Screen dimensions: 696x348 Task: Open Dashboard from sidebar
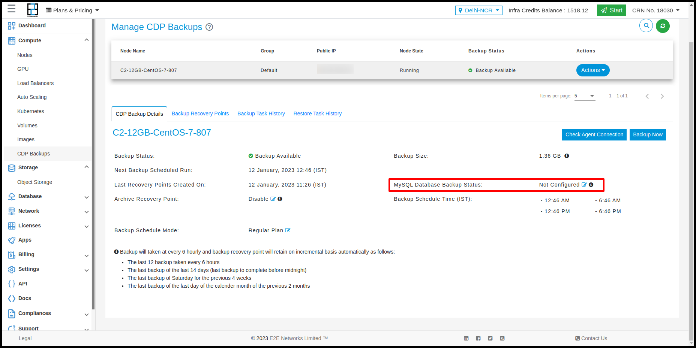[32, 25]
